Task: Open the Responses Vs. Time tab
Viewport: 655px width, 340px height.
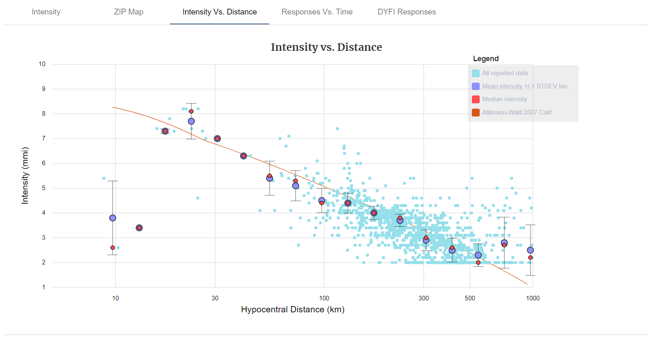Action: point(317,12)
